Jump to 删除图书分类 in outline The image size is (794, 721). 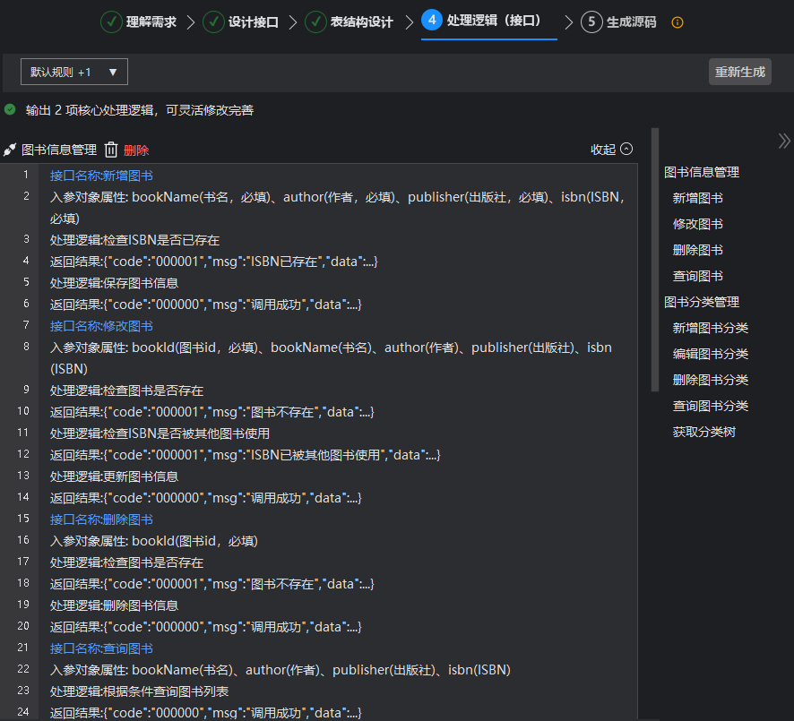tap(710, 380)
